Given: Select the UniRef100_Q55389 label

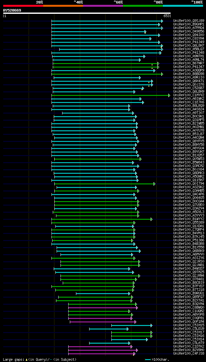Looking at the screenshot, I should pos(189,222).
